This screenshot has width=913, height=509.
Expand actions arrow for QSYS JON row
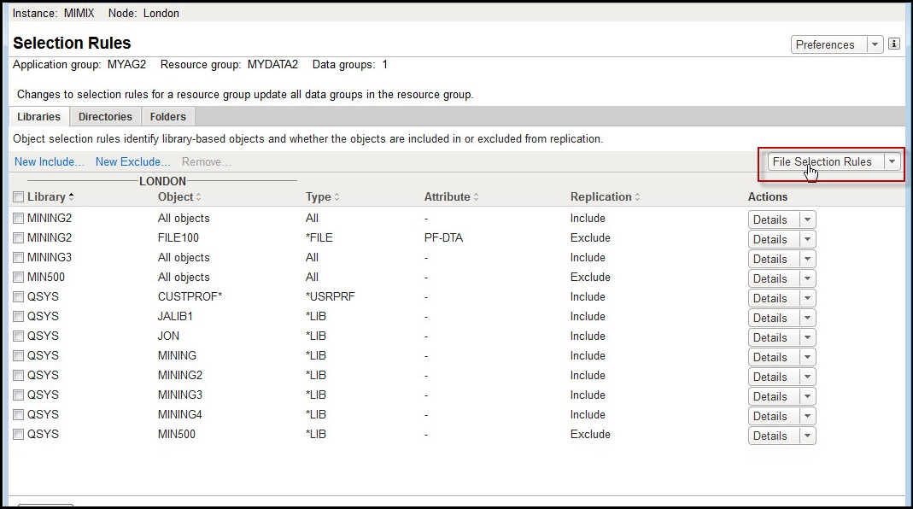(807, 337)
